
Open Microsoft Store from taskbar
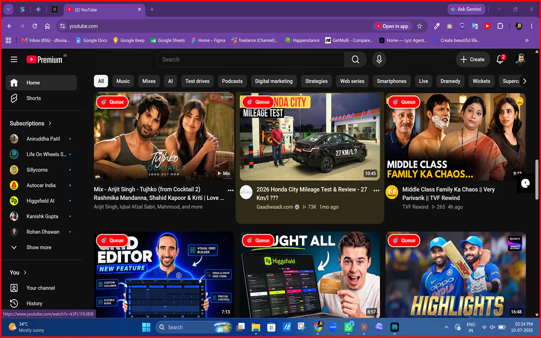point(271,327)
